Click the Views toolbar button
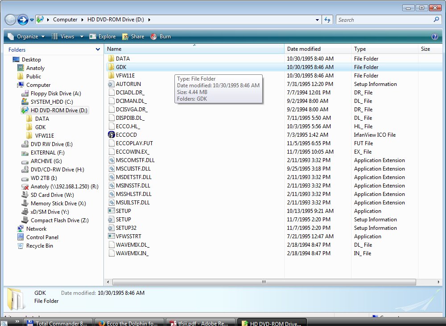The width and height of the screenshot is (446, 326). 63,37
